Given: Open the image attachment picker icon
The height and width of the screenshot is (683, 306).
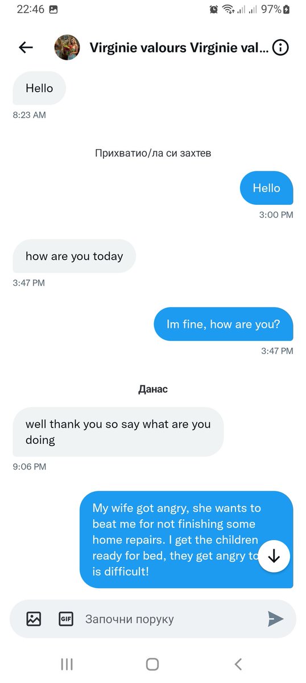Looking at the screenshot, I should coord(34,619).
